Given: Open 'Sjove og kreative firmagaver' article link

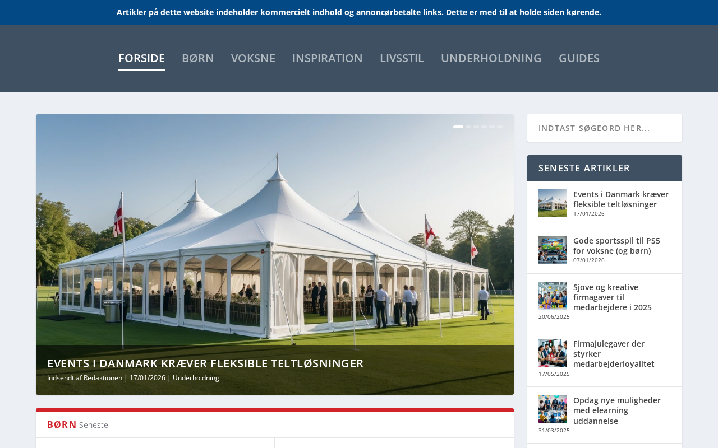Looking at the screenshot, I should pos(613,297).
